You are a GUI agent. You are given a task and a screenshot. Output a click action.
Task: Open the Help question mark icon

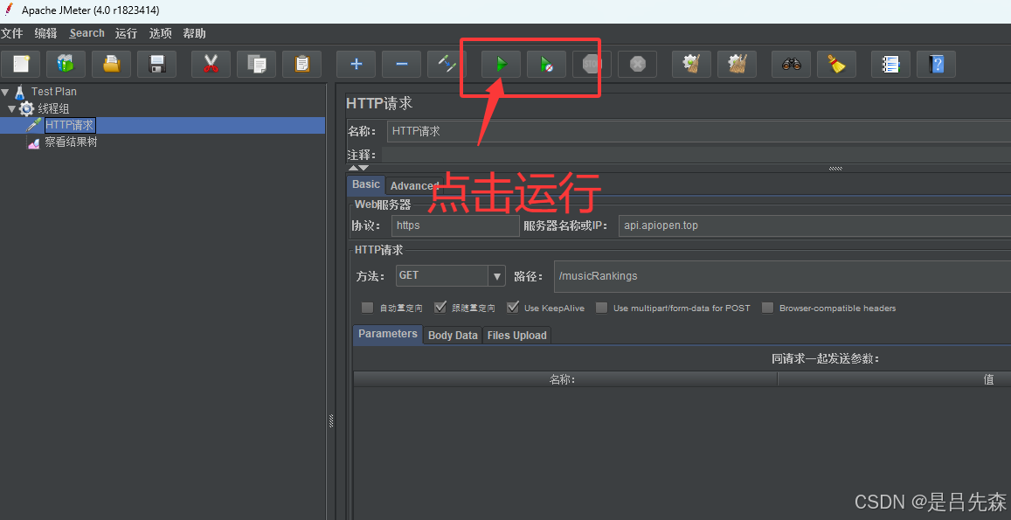[x=936, y=64]
